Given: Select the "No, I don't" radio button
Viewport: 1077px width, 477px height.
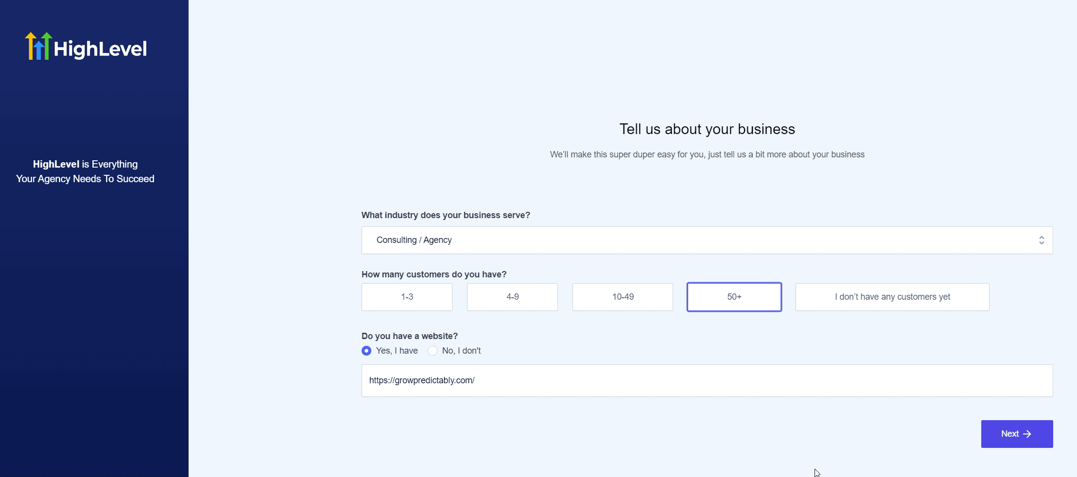Looking at the screenshot, I should [433, 351].
